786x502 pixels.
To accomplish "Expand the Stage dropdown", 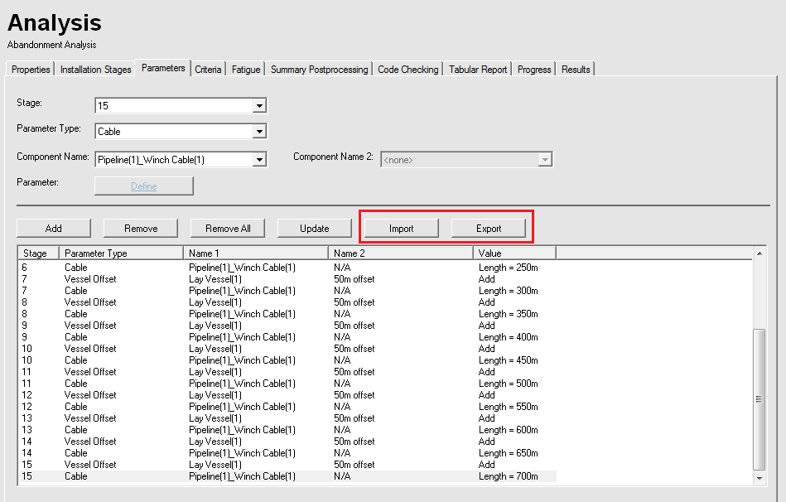I will pyautogui.click(x=259, y=106).
